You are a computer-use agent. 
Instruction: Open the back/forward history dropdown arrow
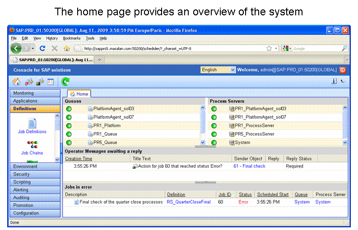pos(33,49)
